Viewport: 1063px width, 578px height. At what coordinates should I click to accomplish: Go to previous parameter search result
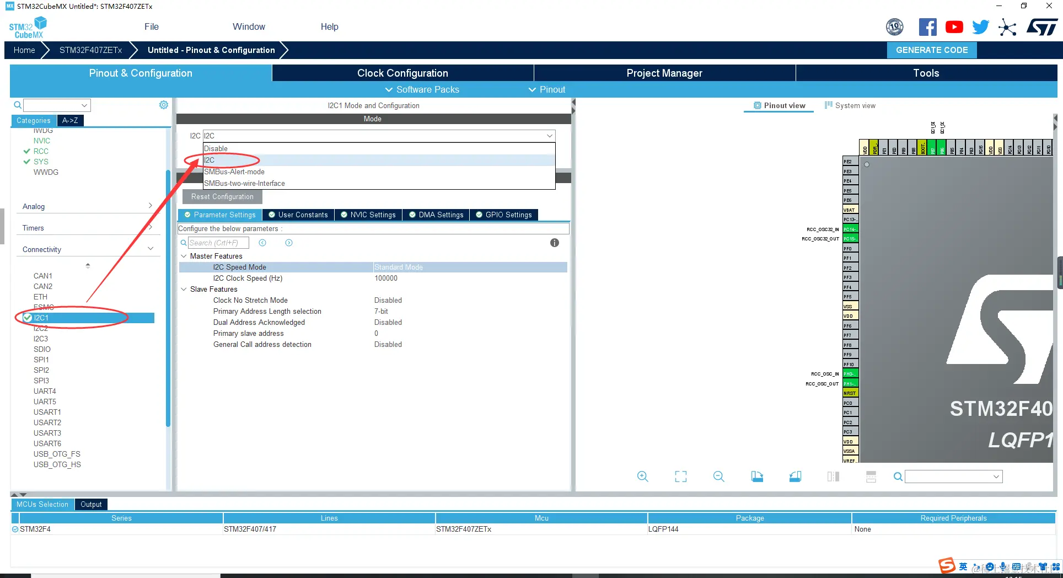point(262,243)
